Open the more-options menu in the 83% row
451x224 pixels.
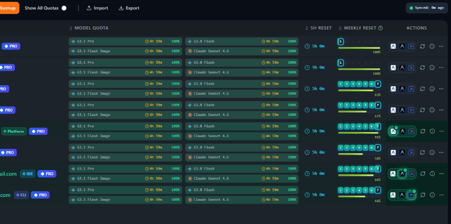[x=441, y=89]
